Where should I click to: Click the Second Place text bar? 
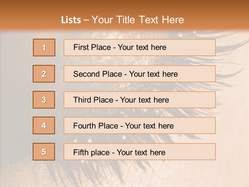tap(140, 74)
